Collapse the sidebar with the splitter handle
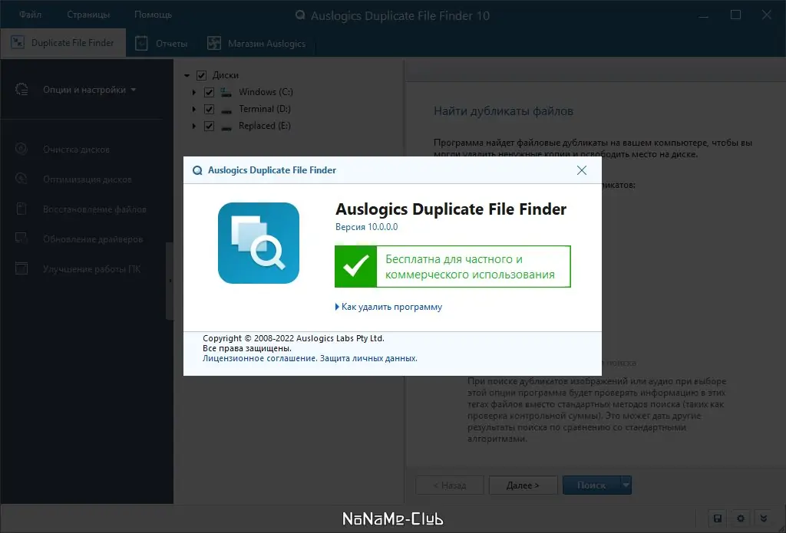The height and width of the screenshot is (533, 786). 170,281
